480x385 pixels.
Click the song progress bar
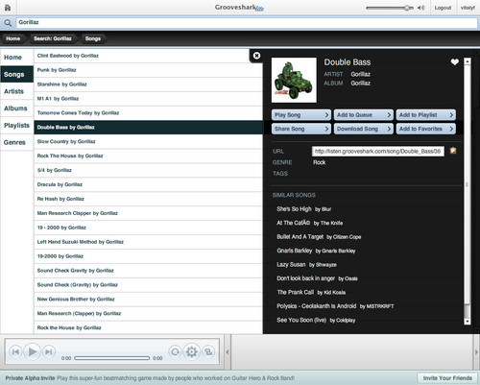(112, 358)
